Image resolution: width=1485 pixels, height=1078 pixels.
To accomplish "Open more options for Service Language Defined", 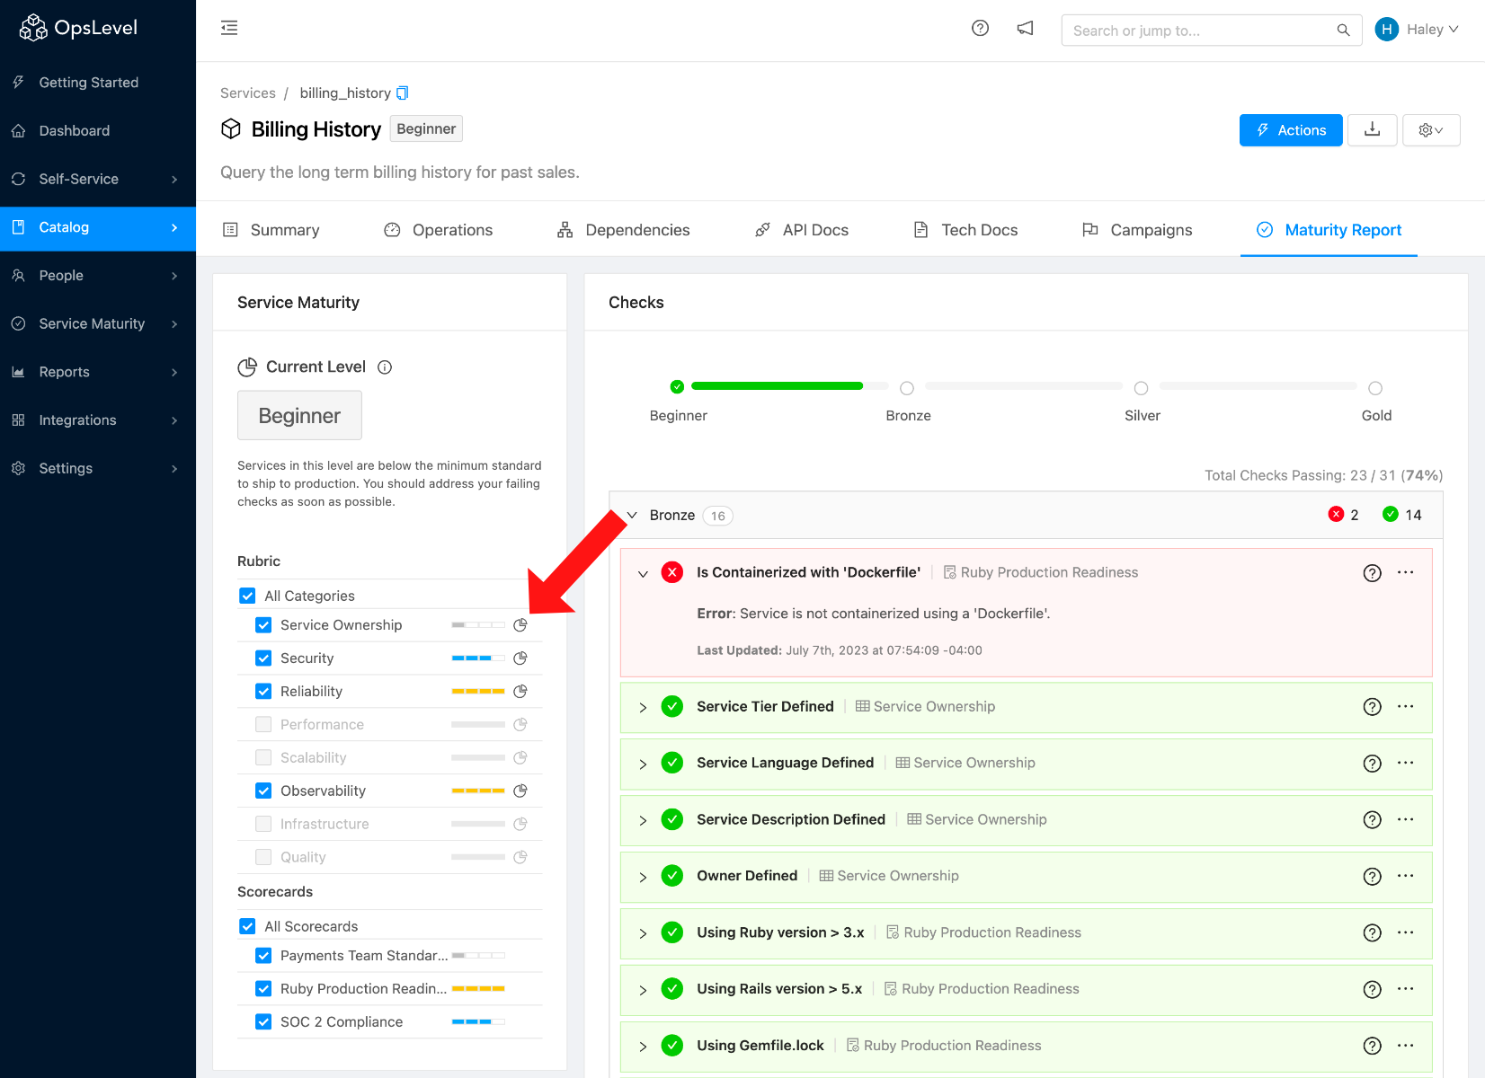I will tap(1406, 763).
